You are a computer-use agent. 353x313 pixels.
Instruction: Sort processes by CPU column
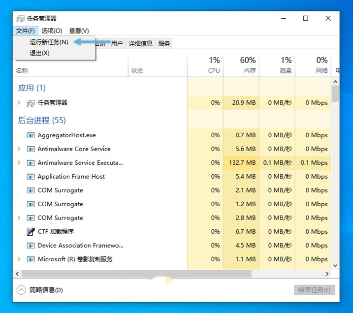click(205, 66)
